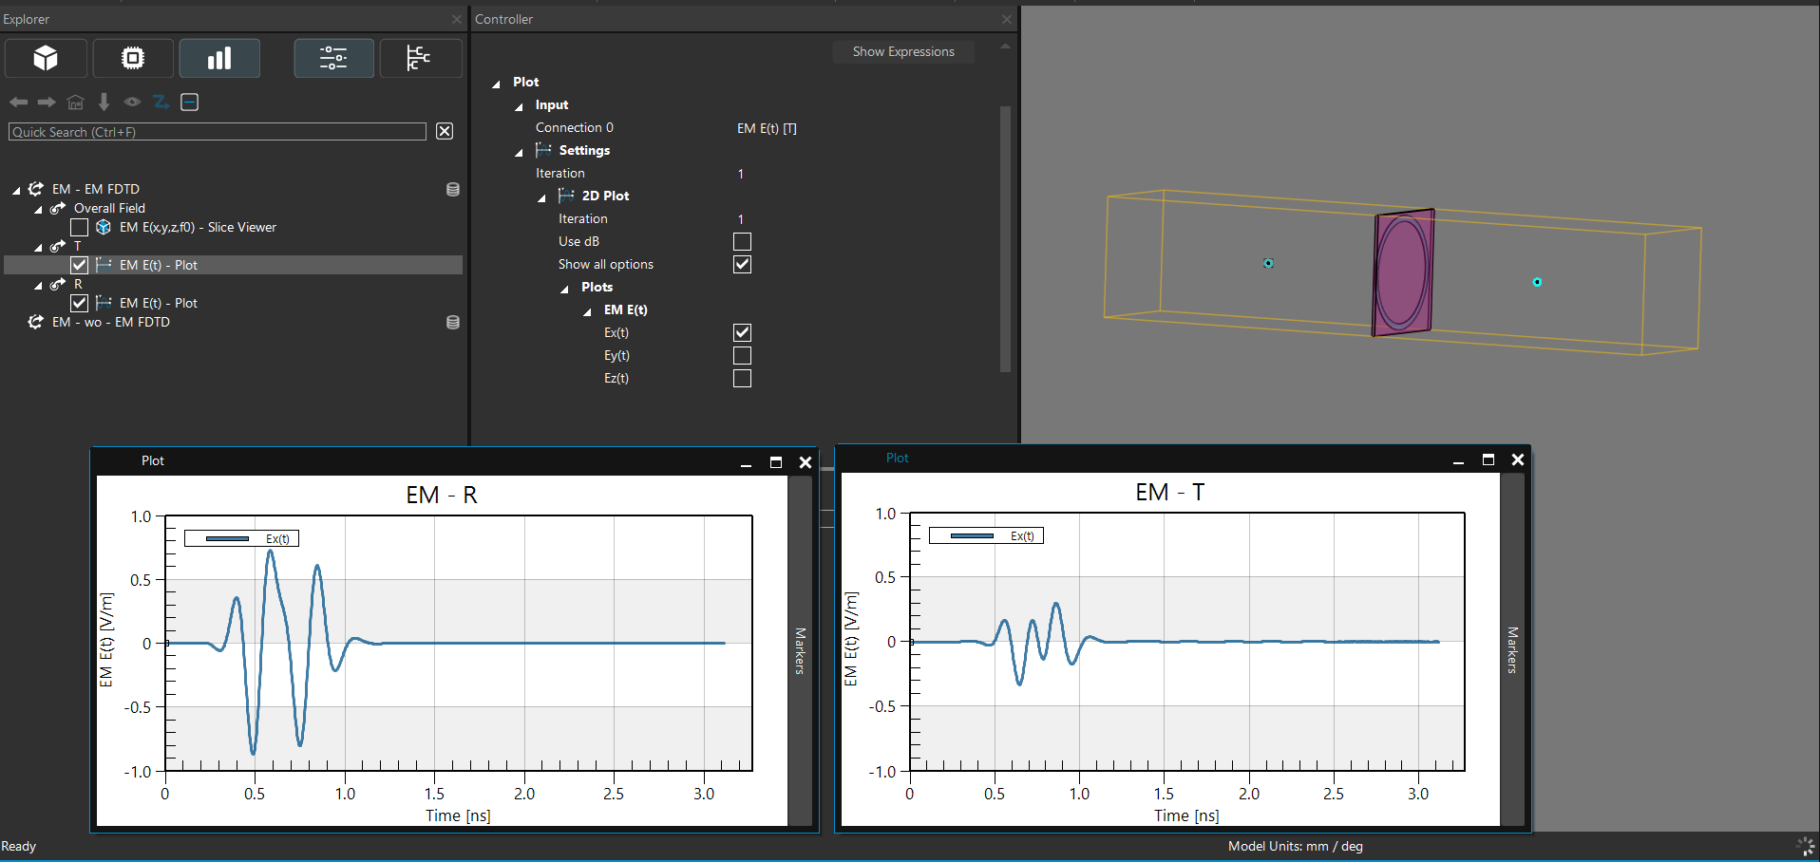Click into the Quick Search field
The width and height of the screenshot is (1820, 862).
217,132
